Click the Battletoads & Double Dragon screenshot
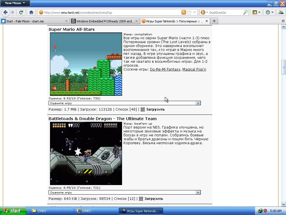The width and height of the screenshot is (286, 215). (86, 154)
